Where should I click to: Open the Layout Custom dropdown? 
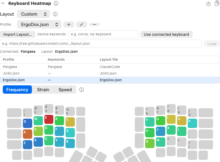coord(33,14)
